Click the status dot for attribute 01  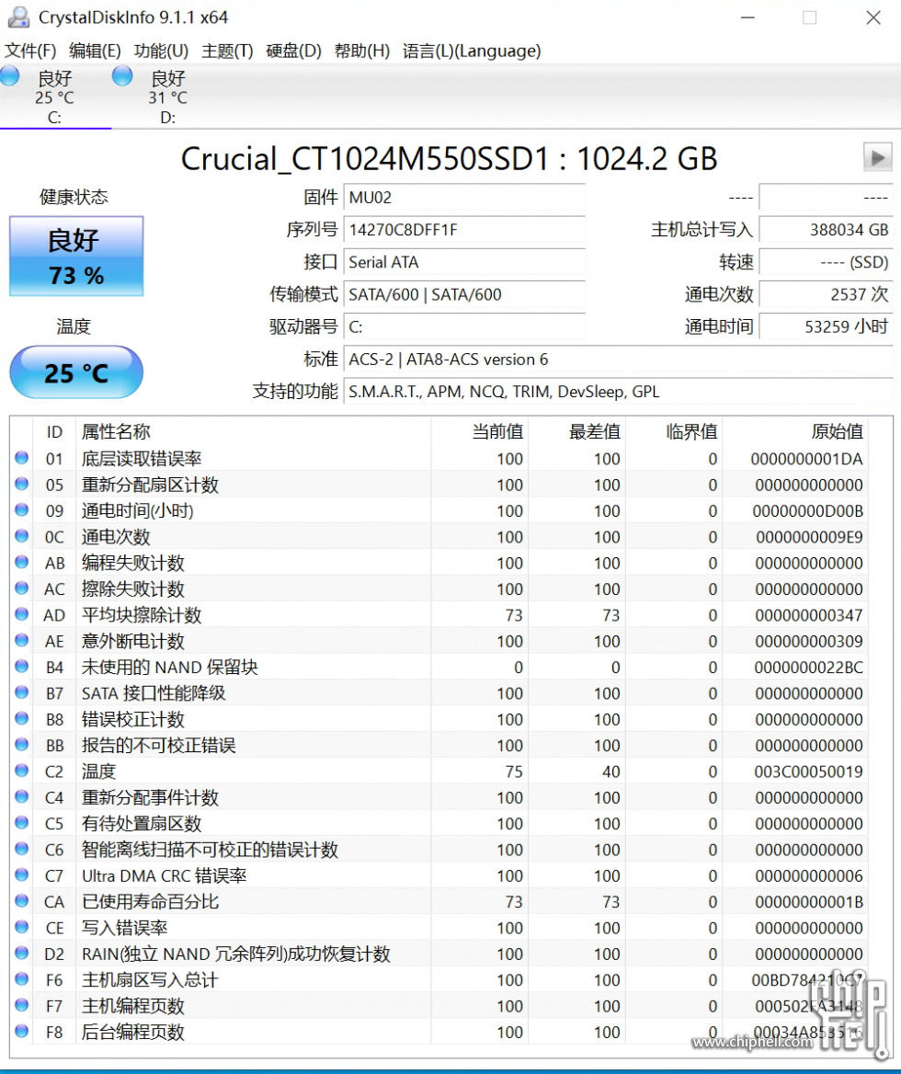22,458
